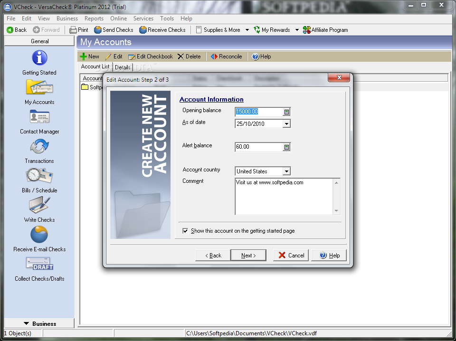Click the Back button in the dialog

click(x=213, y=255)
